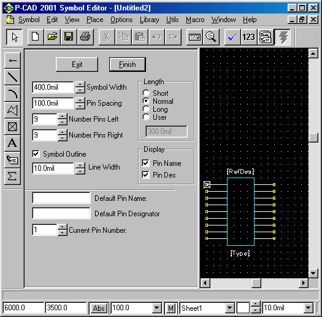Save with the floppy disk icon
The height and width of the screenshot is (317, 322).
[69, 37]
